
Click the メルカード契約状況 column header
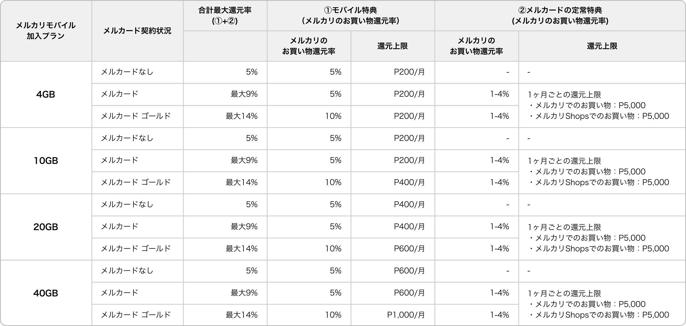point(137,31)
